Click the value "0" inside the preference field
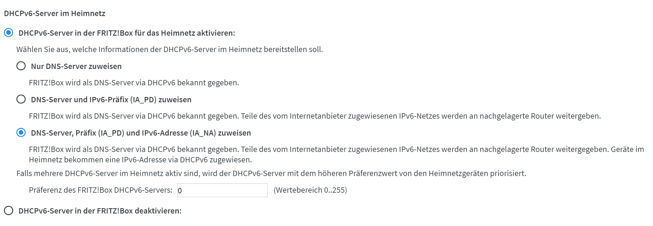 pyautogui.click(x=181, y=190)
